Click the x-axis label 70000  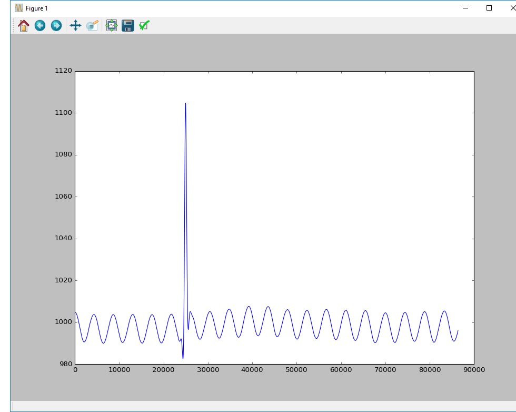click(385, 370)
